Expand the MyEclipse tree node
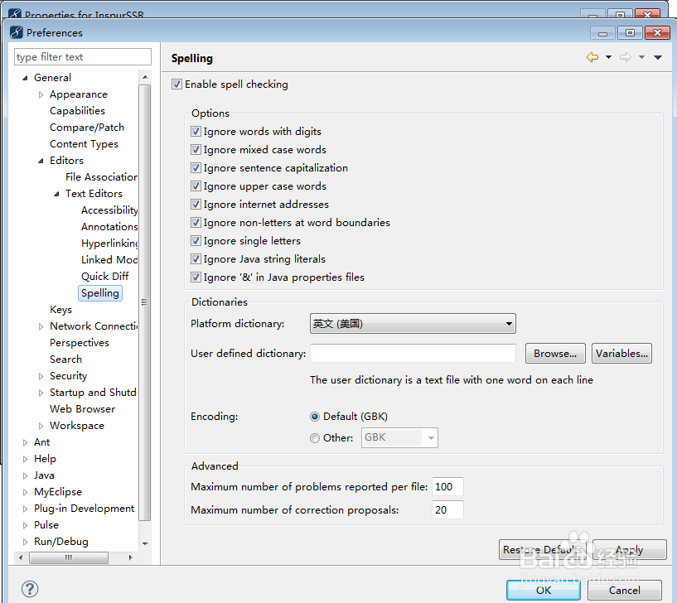Screen dimensions: 677x603 point(25,492)
